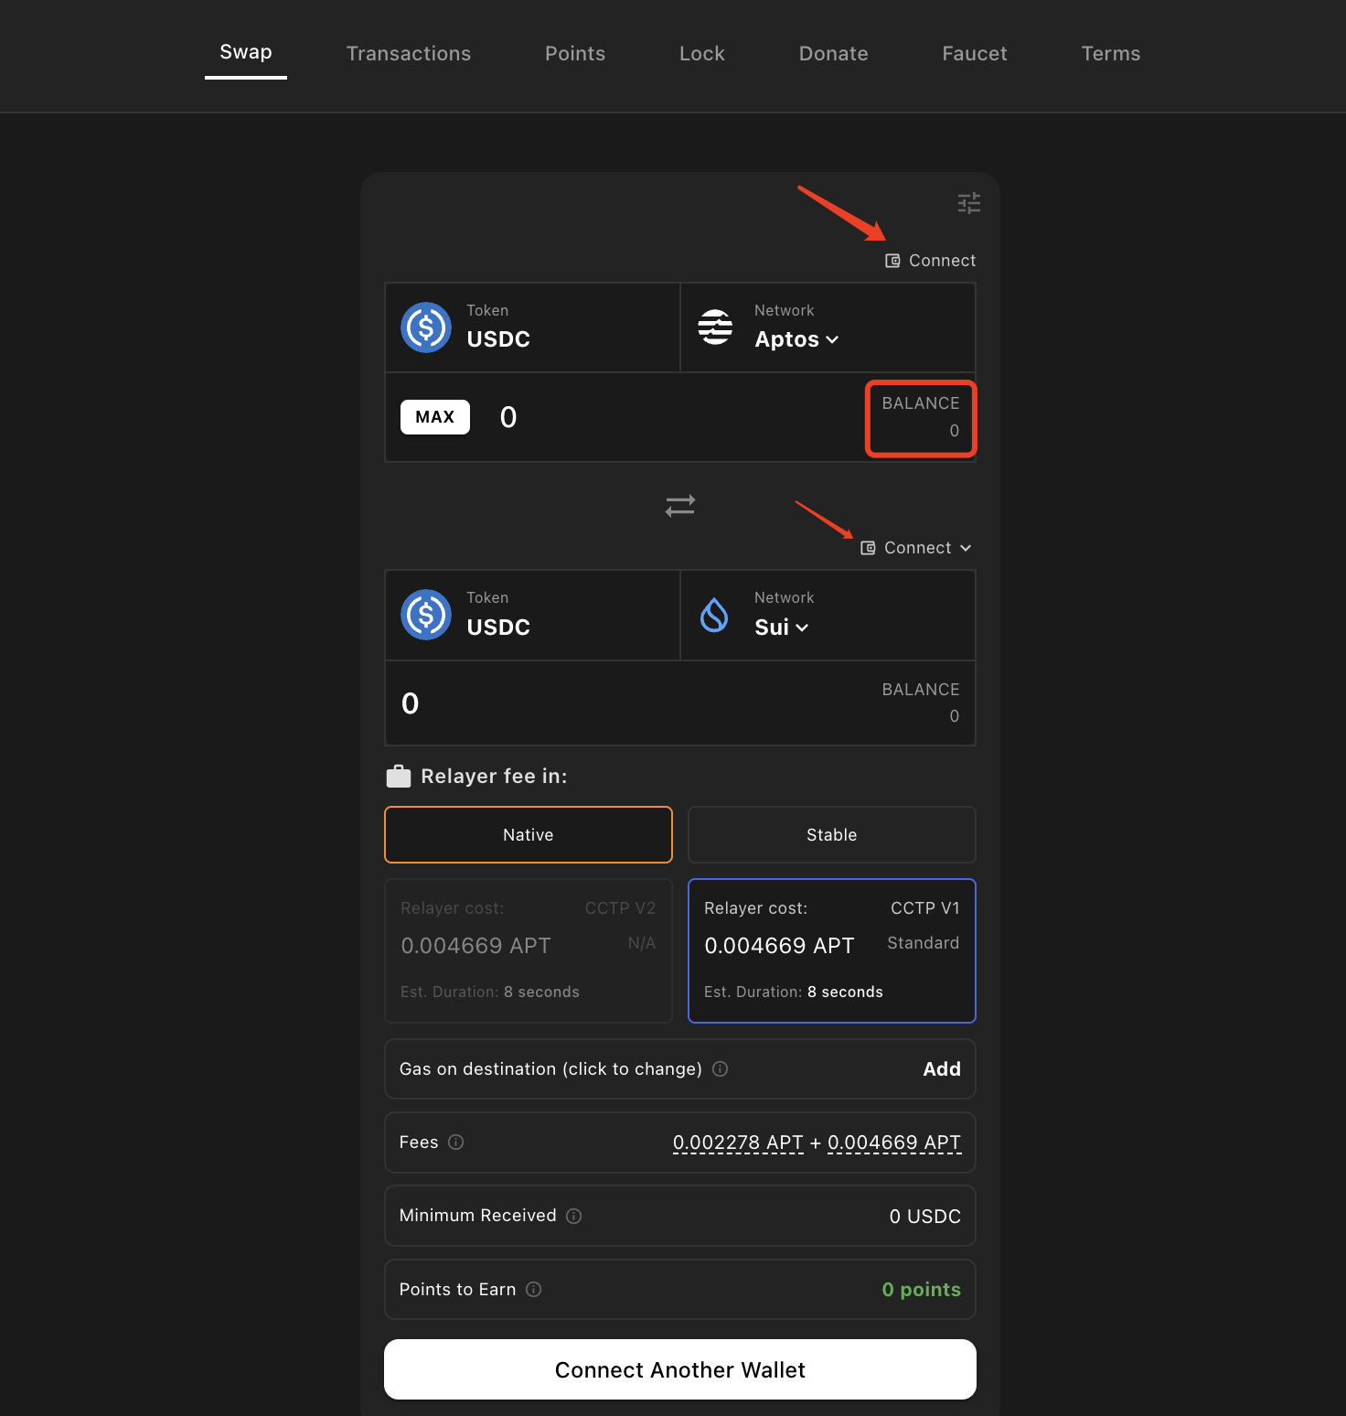This screenshot has width=1346, height=1416.
Task: Open the Donate tab
Action: click(x=834, y=53)
